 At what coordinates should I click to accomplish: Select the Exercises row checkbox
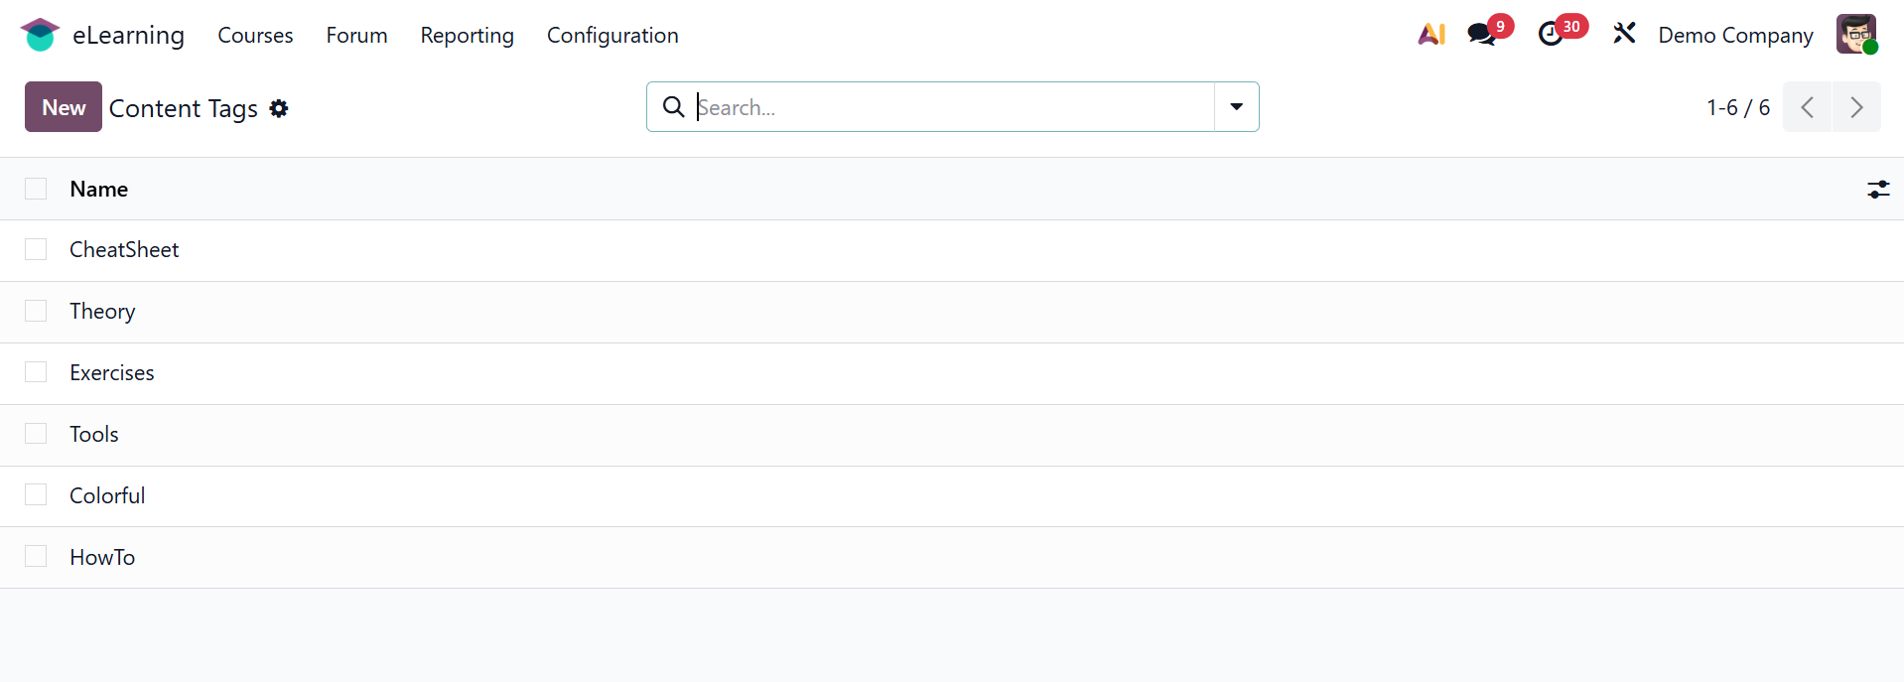[36, 372]
